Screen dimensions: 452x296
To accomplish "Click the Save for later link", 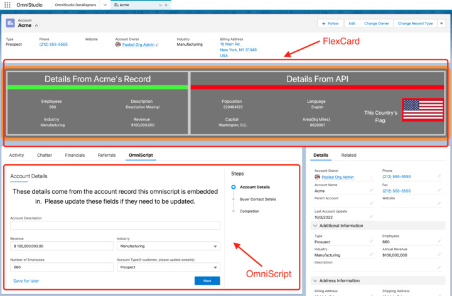I will coord(26,281).
